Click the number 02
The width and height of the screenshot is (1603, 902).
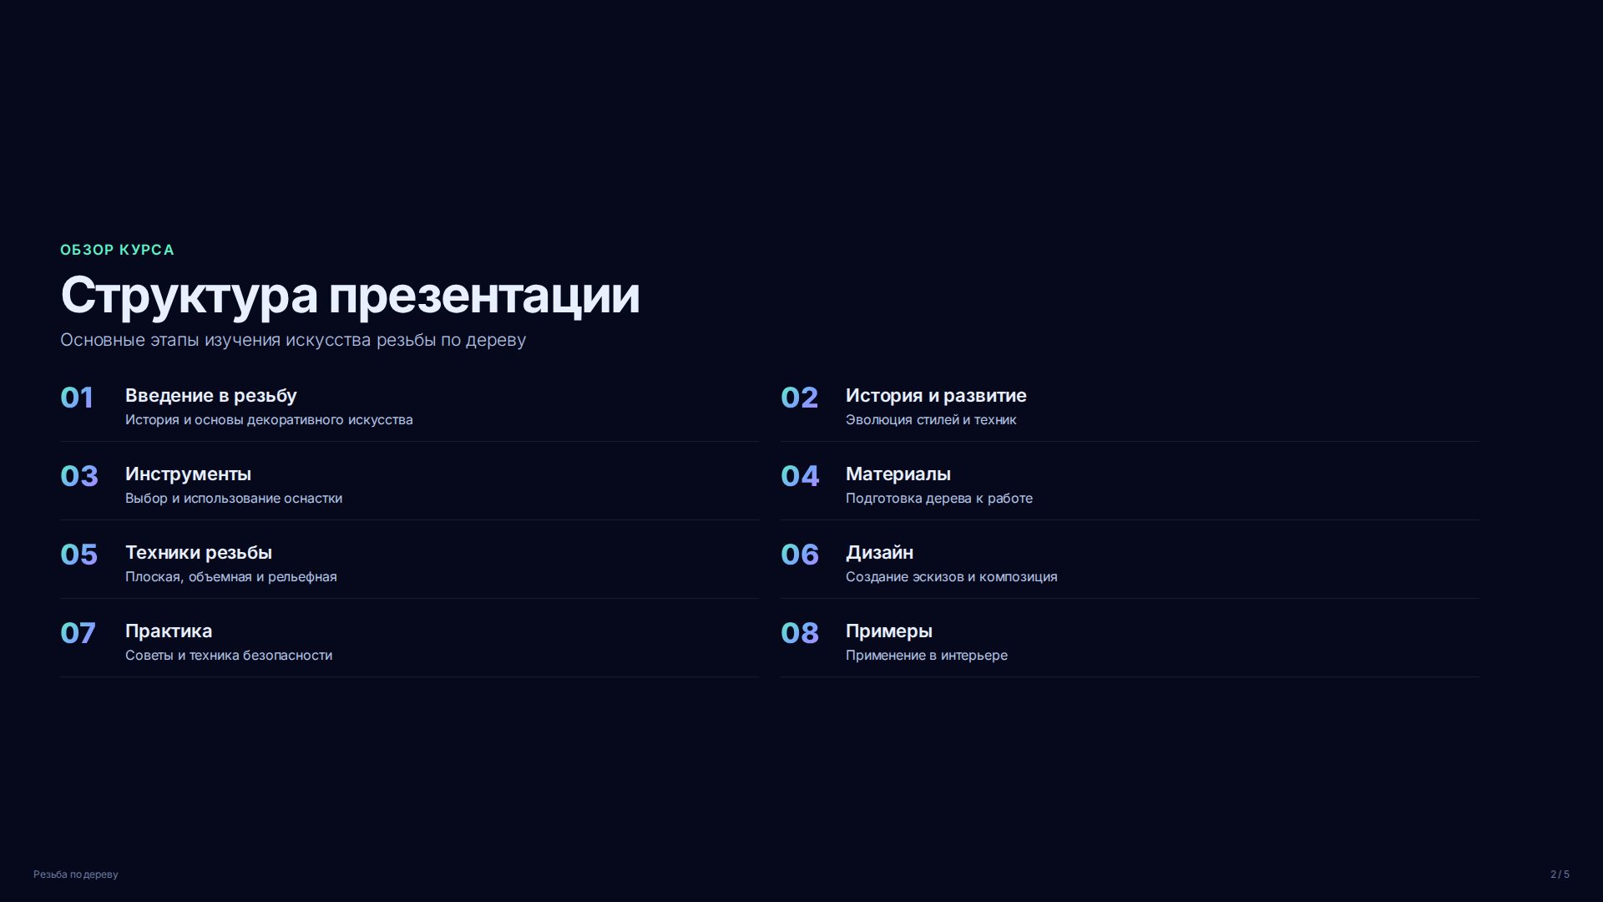pos(799,398)
